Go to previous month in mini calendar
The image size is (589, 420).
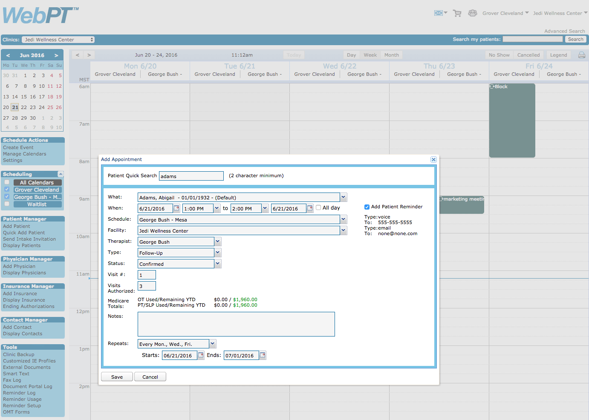click(8, 55)
